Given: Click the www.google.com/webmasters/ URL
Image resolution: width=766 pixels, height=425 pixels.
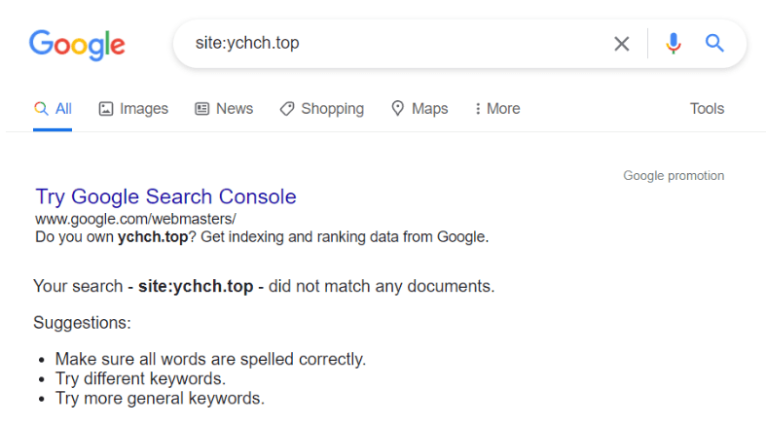Looking at the screenshot, I should [136, 219].
